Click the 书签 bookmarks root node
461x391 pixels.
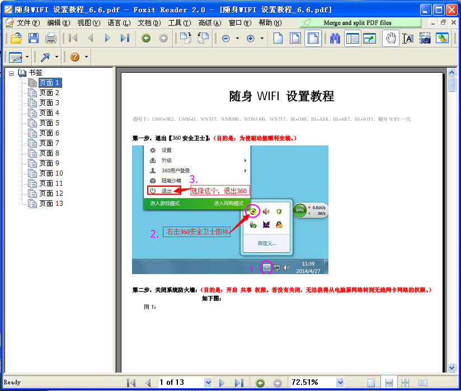point(36,73)
